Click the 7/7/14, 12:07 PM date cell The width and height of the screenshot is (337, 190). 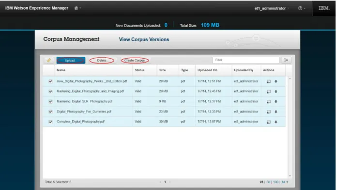pyautogui.click(x=209, y=122)
